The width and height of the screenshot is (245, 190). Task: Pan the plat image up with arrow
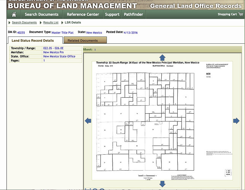coord(162,58)
